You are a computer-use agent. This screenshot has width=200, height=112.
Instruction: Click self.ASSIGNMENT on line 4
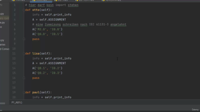53,20
